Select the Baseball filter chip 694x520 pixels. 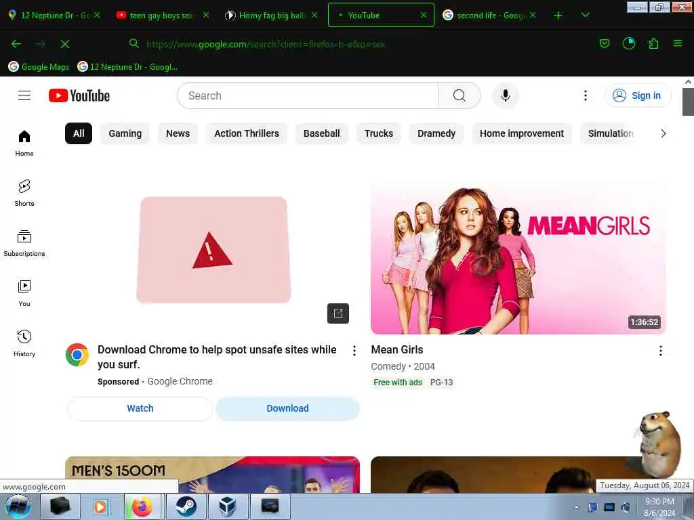[x=321, y=133]
